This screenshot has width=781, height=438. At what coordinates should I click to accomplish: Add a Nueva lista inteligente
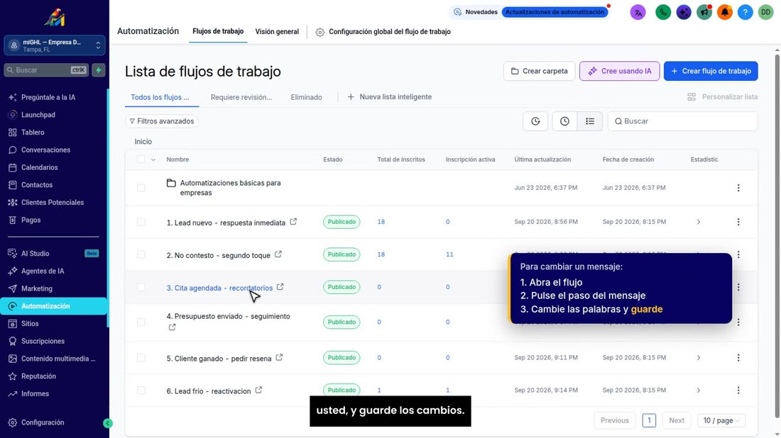[x=390, y=97]
